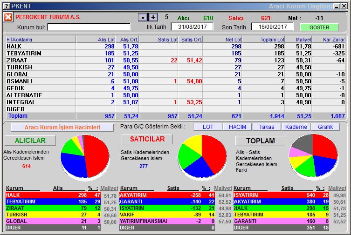Switch to the HACIM display tab
The width and height of the screenshot is (351, 235).
[x=237, y=127]
